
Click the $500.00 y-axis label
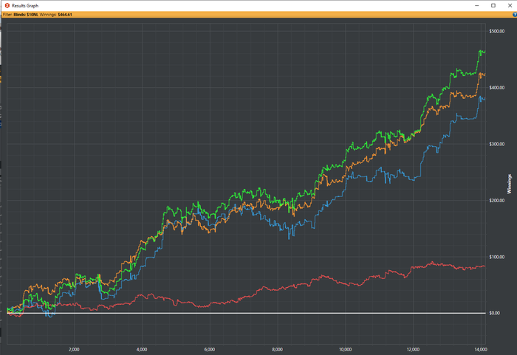pyautogui.click(x=497, y=31)
